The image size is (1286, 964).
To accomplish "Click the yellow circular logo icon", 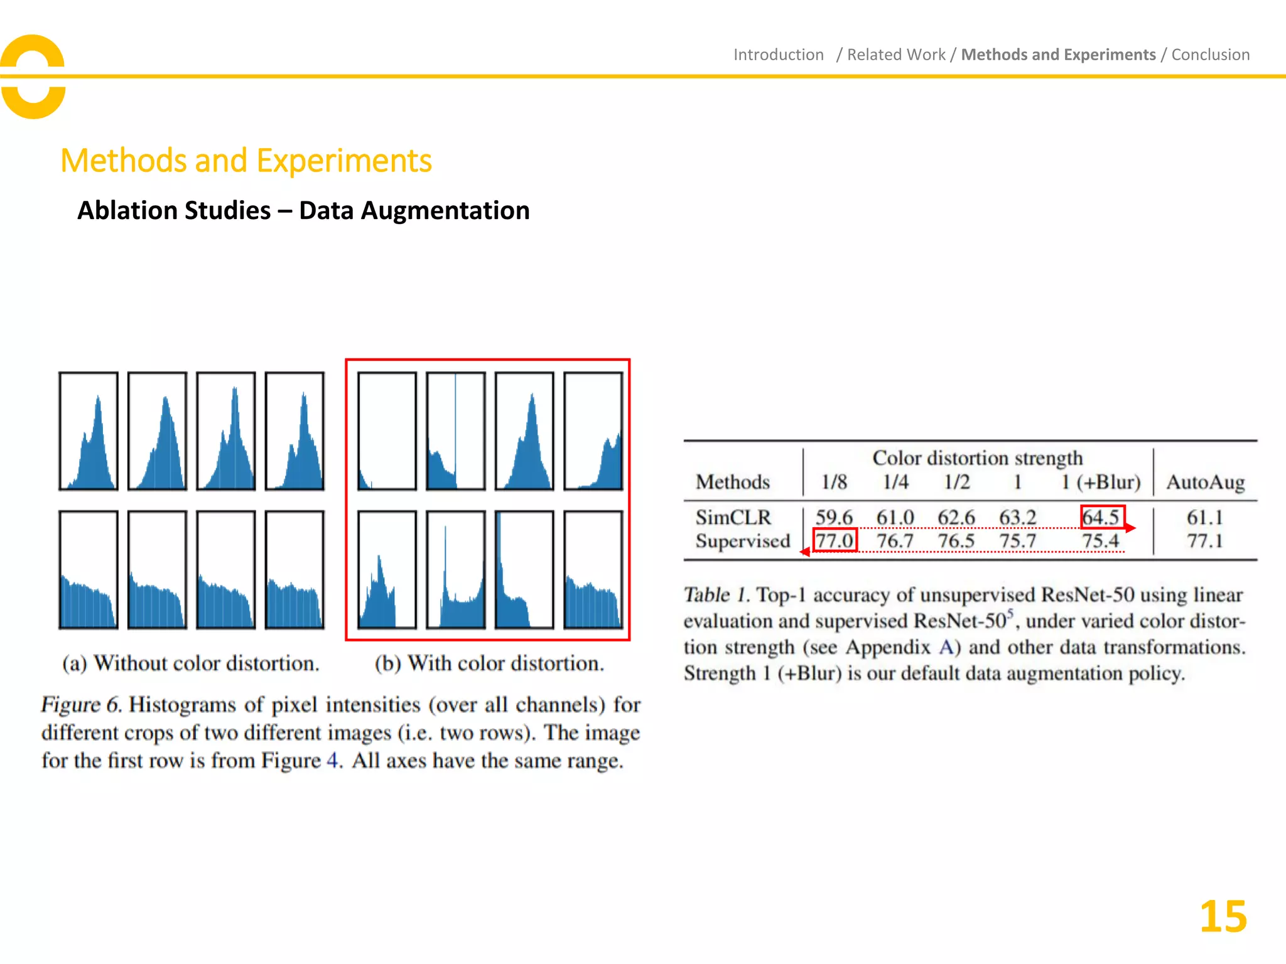I will tap(33, 77).
